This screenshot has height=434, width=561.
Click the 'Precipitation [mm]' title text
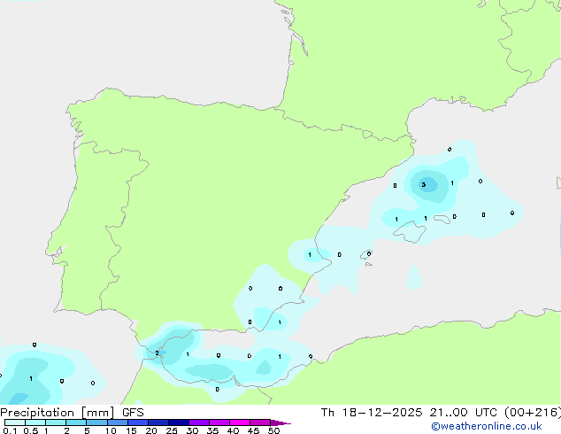click(x=58, y=413)
